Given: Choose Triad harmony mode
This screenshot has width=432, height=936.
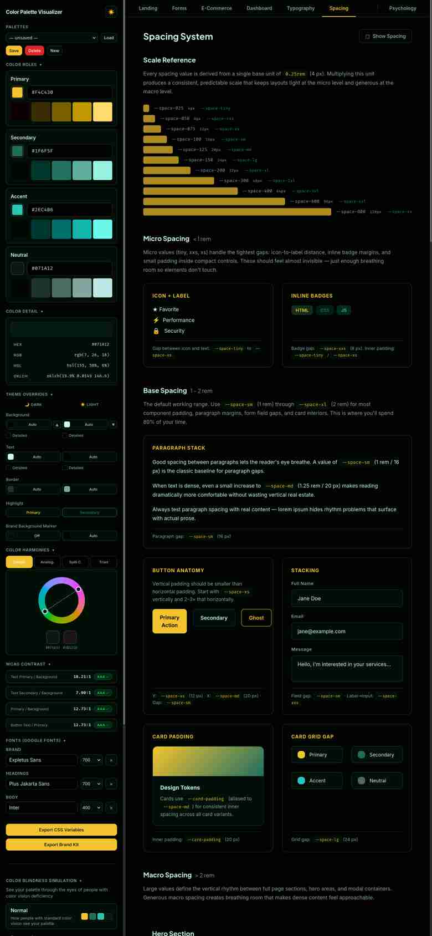Looking at the screenshot, I should click(104, 562).
